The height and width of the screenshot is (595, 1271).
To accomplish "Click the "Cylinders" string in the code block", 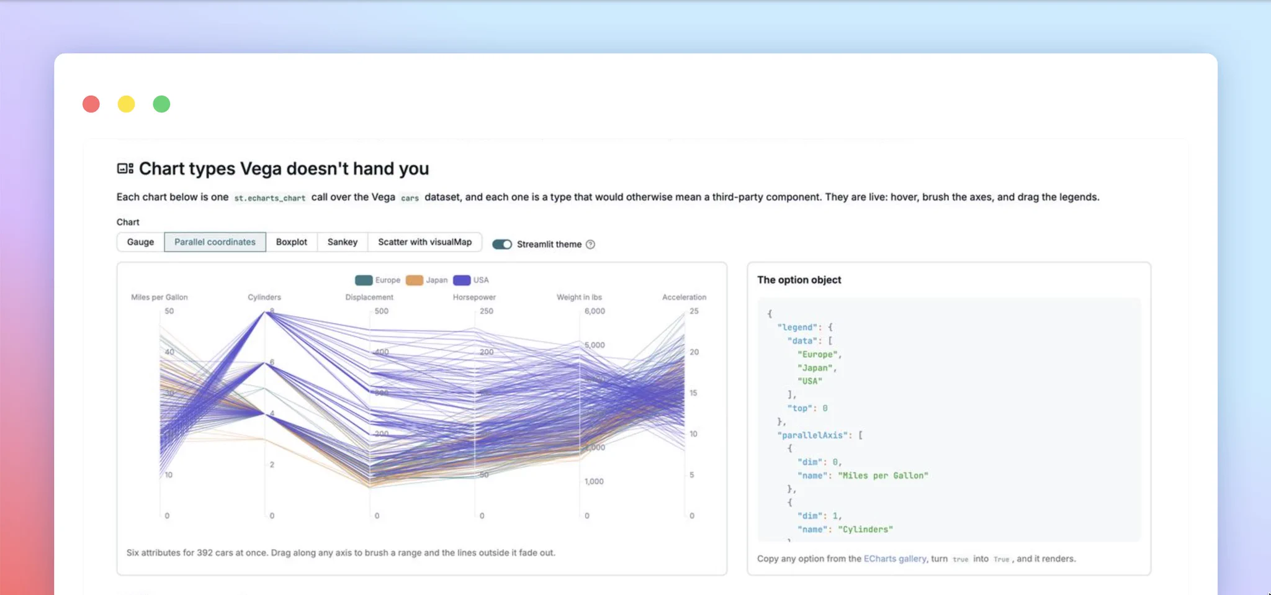I will click(866, 529).
